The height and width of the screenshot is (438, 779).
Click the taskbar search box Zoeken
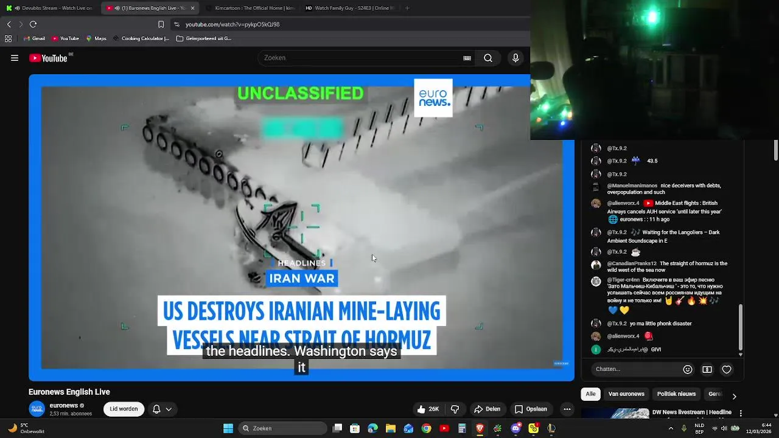pos(282,428)
